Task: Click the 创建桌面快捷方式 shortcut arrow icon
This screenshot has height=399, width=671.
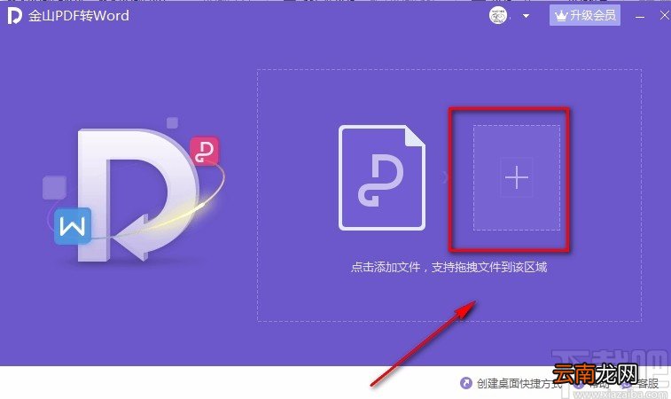Action: point(465,383)
